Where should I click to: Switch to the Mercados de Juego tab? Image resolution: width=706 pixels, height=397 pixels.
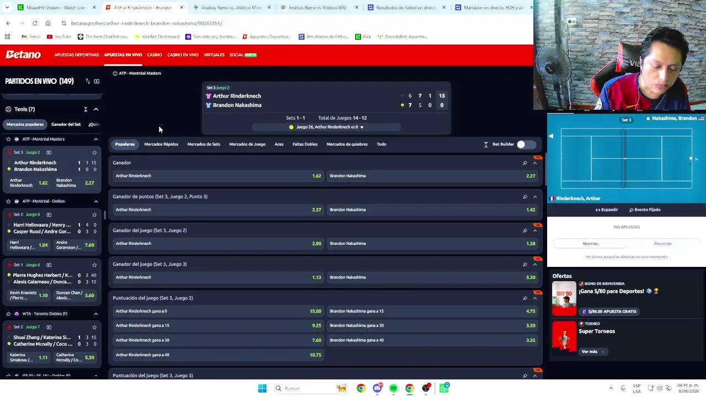(247, 144)
